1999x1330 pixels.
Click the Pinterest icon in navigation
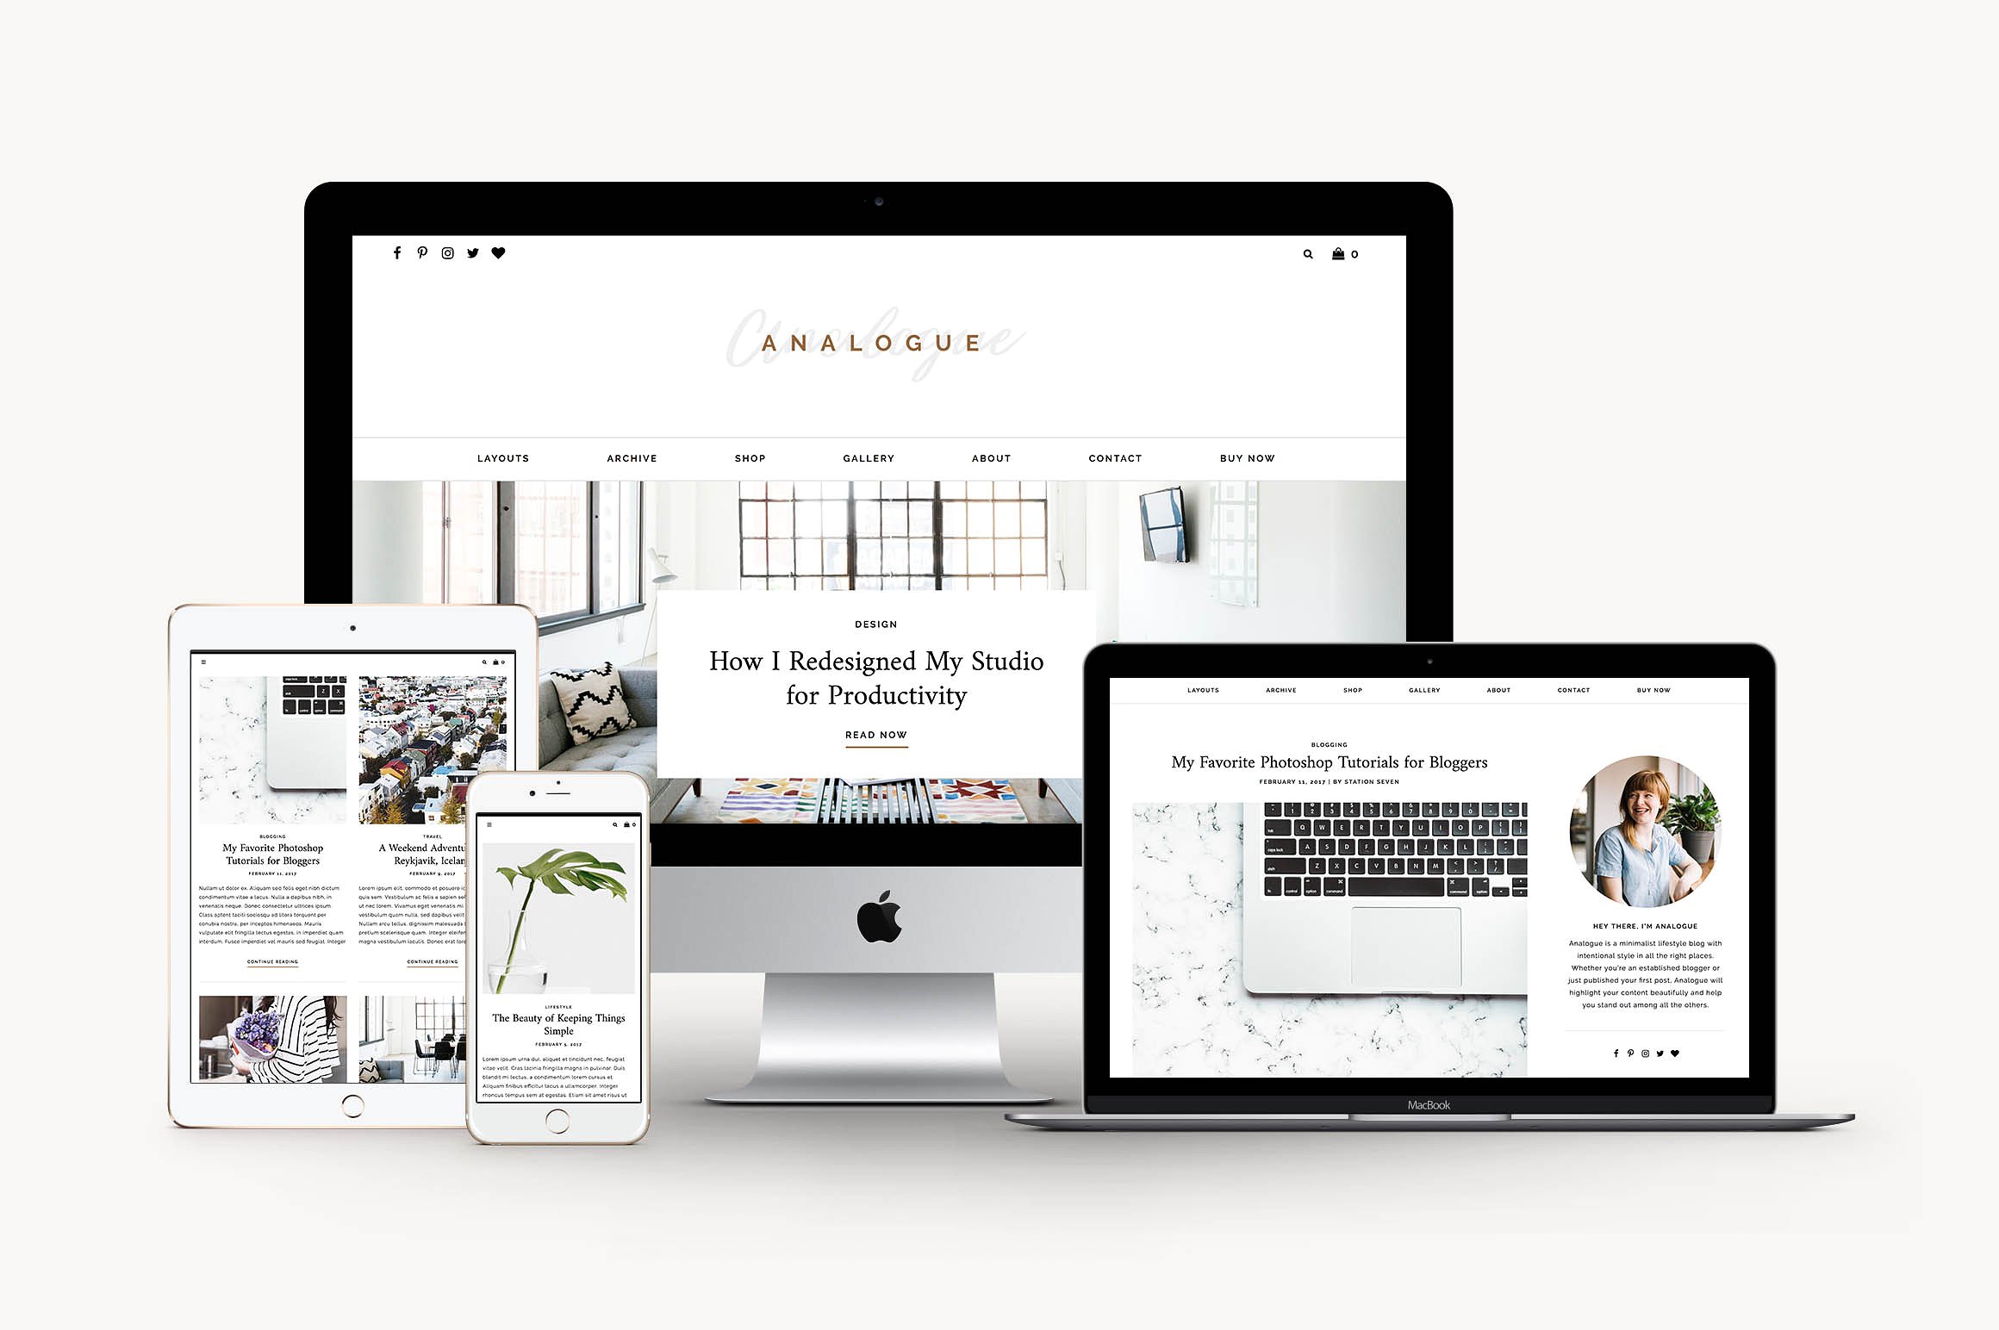click(421, 254)
